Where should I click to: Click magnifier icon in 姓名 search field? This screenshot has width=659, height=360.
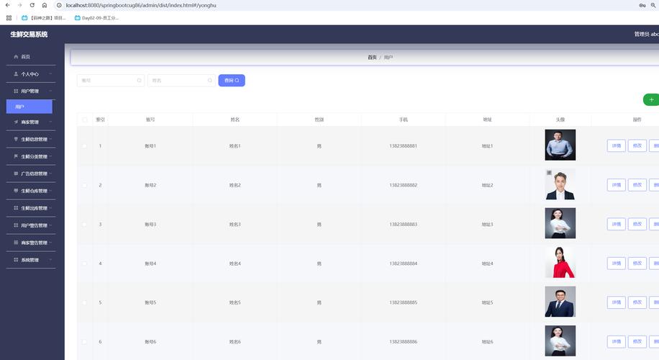[210, 81]
